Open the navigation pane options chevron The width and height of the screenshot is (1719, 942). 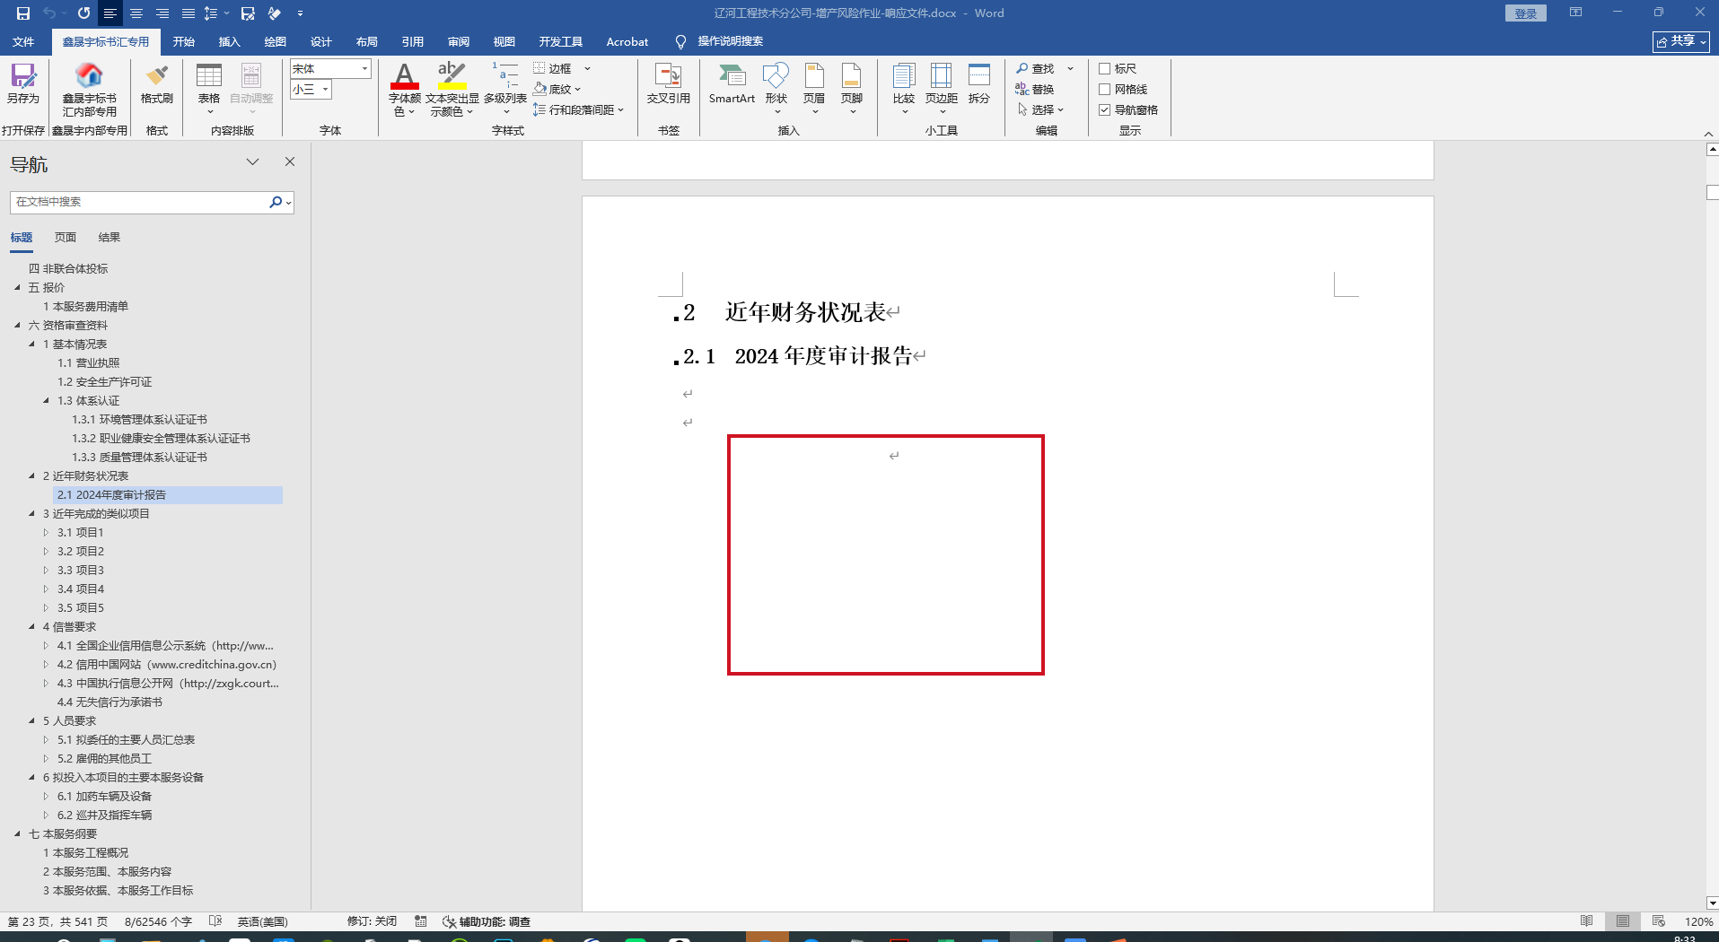click(252, 162)
